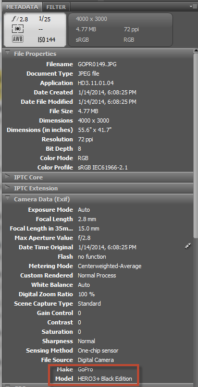Viewport: 198px width, 387px height.
Task: Click the f/2.8 aperture readout
Action: 20,19
